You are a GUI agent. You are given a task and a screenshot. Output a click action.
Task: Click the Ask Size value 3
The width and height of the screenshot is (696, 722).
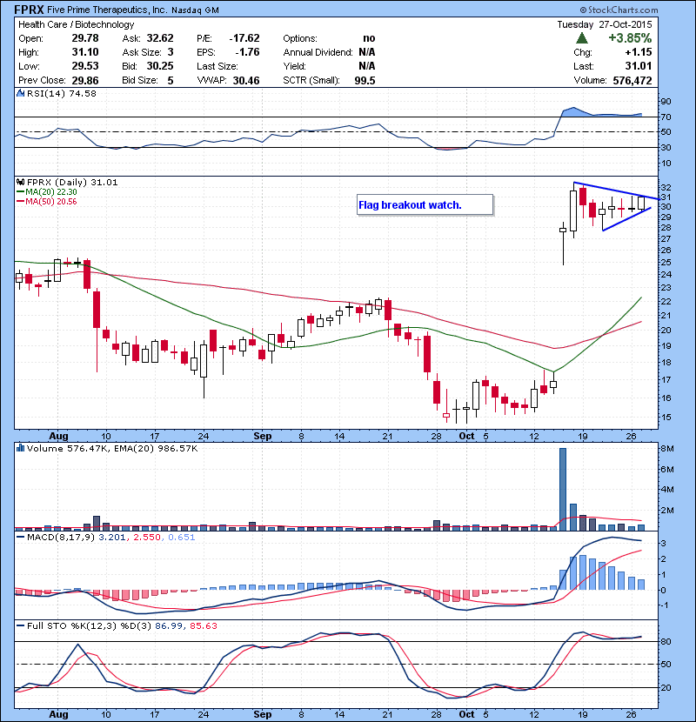point(171,52)
